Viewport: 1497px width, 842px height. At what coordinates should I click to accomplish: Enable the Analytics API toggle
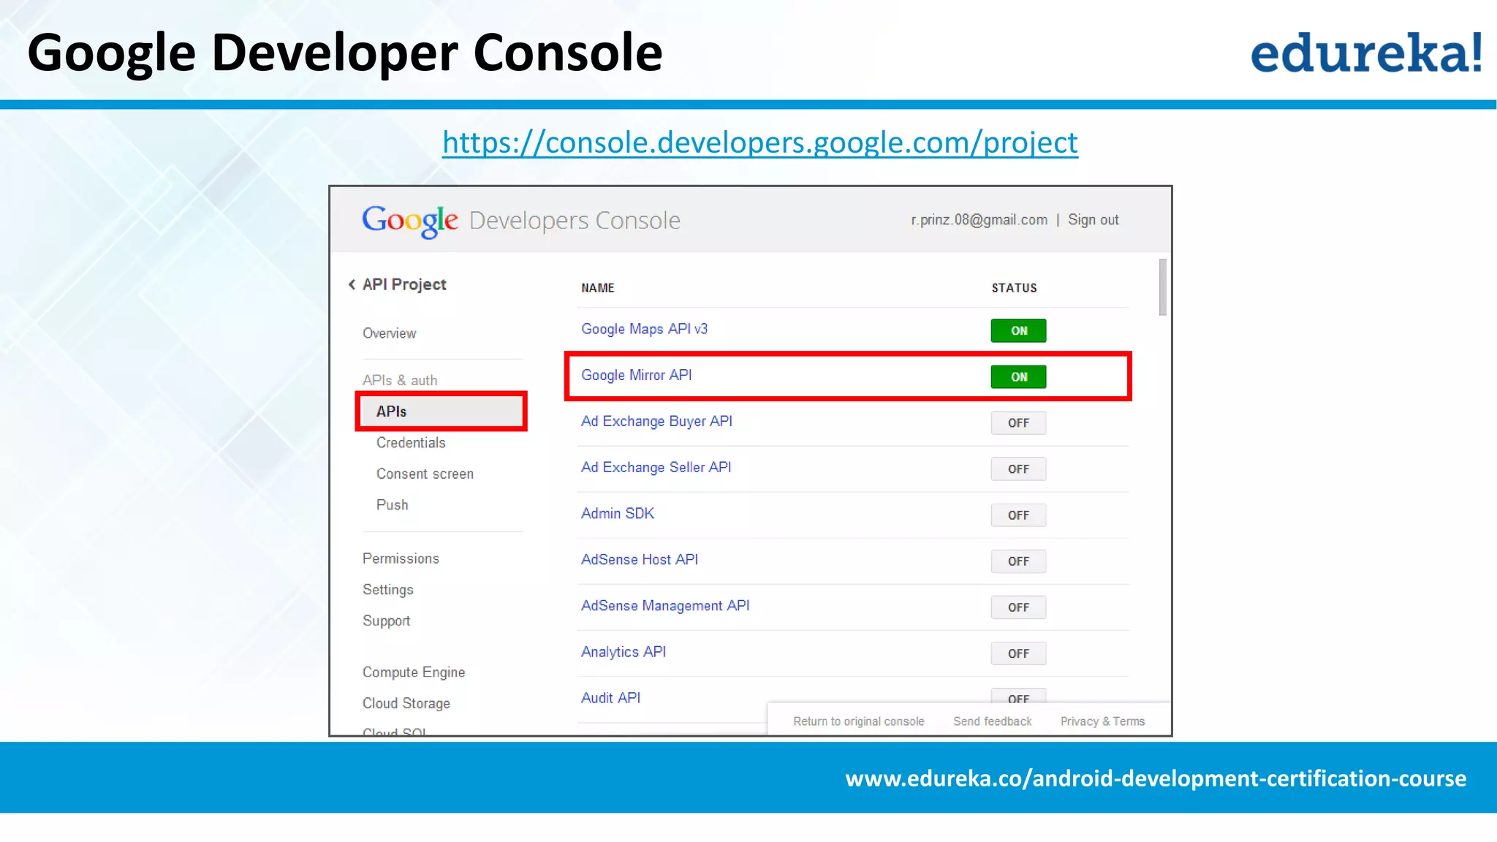(1018, 653)
